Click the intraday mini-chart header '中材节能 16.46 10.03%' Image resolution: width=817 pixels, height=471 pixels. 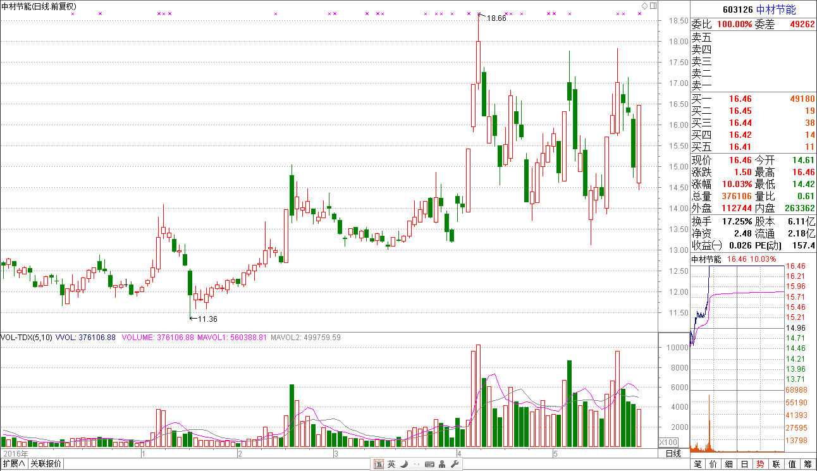tap(733, 259)
